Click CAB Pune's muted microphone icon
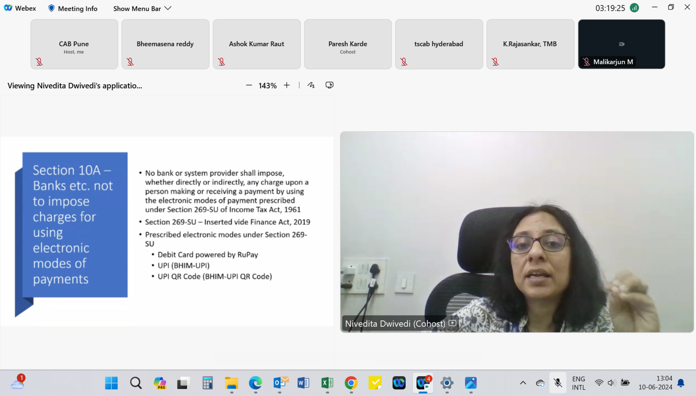696x396 pixels. pos(39,62)
